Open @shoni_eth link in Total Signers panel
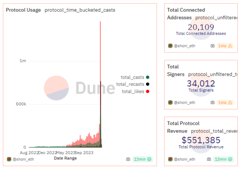241x169 pixels. 185,103
